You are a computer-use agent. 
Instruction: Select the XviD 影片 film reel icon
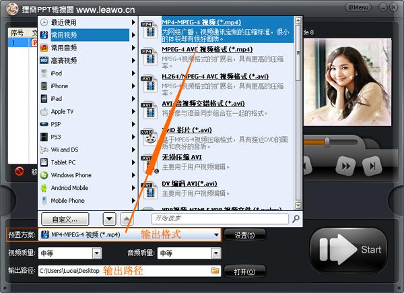point(148,135)
